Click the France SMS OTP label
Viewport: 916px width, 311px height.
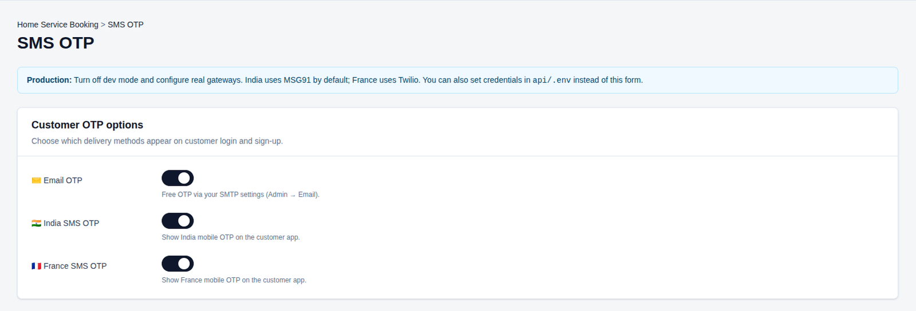[x=75, y=266]
